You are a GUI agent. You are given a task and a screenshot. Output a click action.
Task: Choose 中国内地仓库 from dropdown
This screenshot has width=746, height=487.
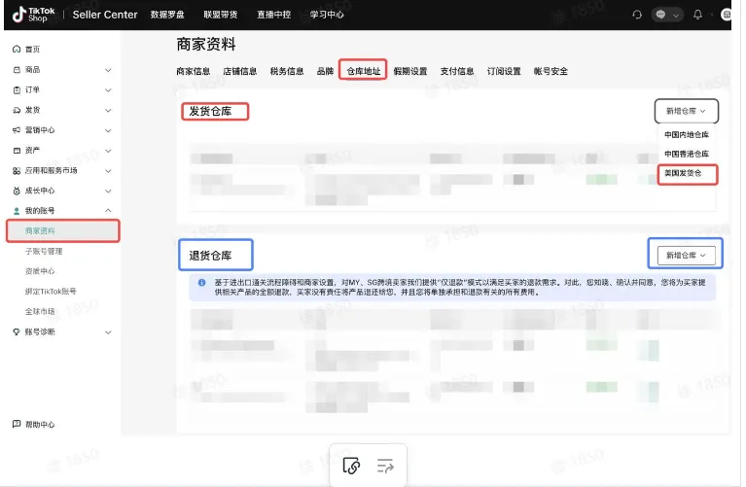[x=687, y=134]
